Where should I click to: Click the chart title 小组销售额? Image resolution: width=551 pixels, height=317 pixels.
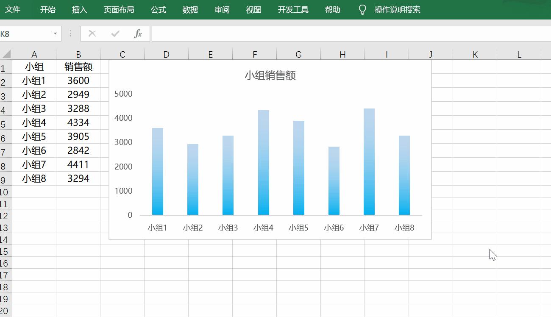[x=270, y=75]
